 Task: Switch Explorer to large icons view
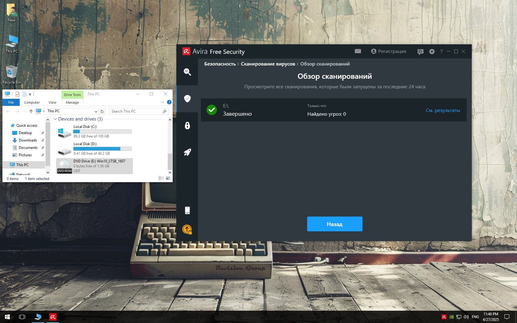[x=168, y=178]
